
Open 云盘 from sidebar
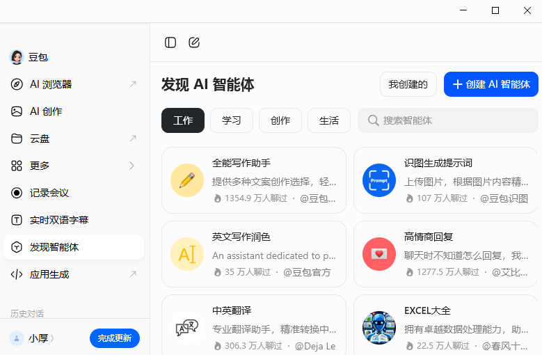pyautogui.click(x=74, y=139)
